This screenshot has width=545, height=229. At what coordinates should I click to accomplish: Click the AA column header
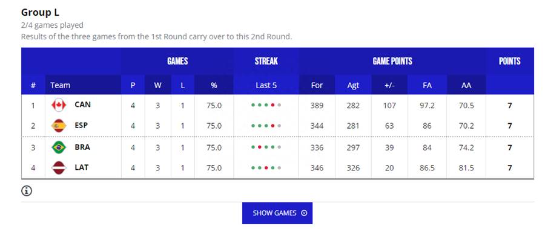click(466, 85)
